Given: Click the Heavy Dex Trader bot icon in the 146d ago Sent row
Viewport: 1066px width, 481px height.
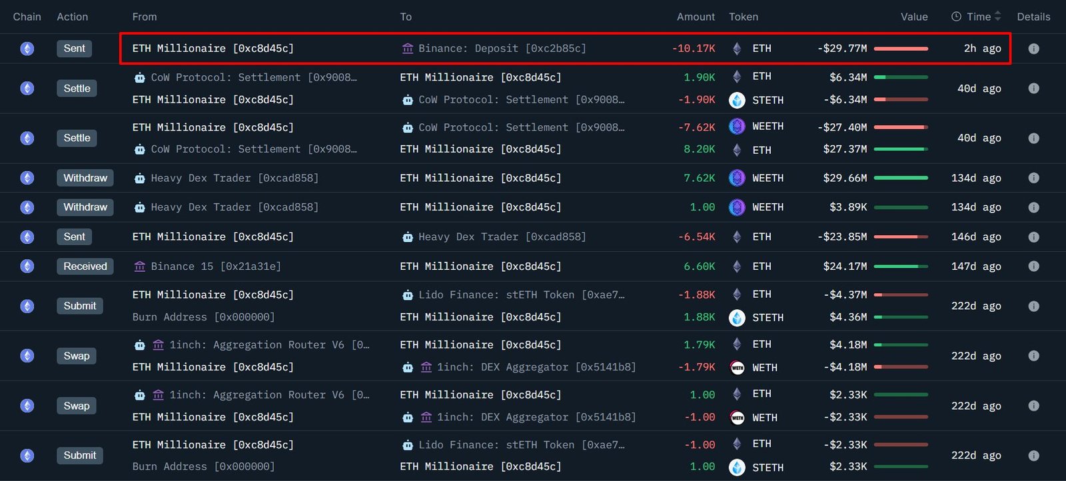Looking at the screenshot, I should point(408,237).
